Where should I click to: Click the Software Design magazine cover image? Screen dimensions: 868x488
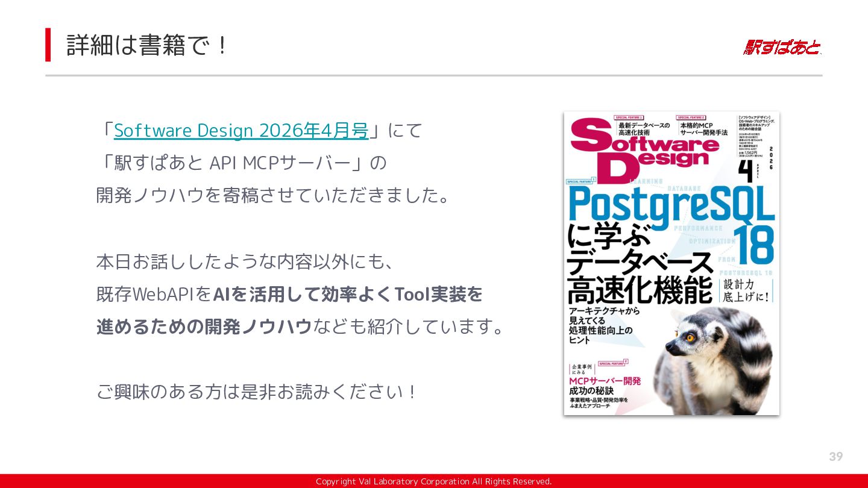click(x=671, y=263)
